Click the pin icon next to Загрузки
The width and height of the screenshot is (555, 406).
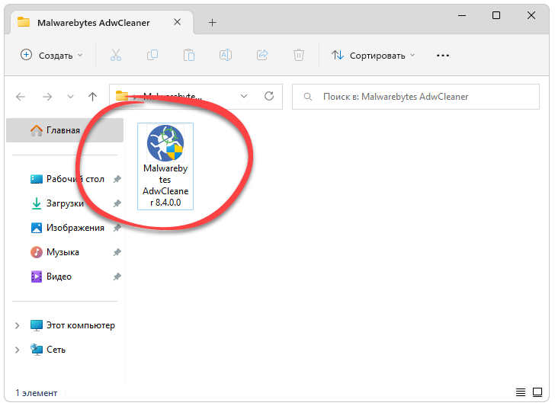coord(117,203)
